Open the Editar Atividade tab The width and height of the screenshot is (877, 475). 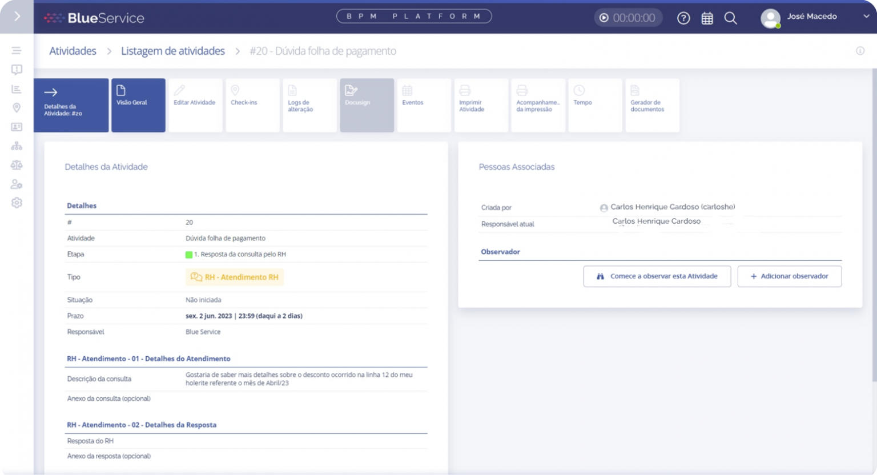click(x=195, y=105)
